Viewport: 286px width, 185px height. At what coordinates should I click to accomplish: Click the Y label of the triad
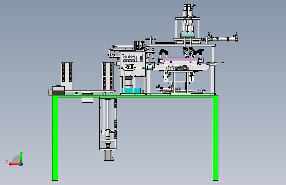21,148
